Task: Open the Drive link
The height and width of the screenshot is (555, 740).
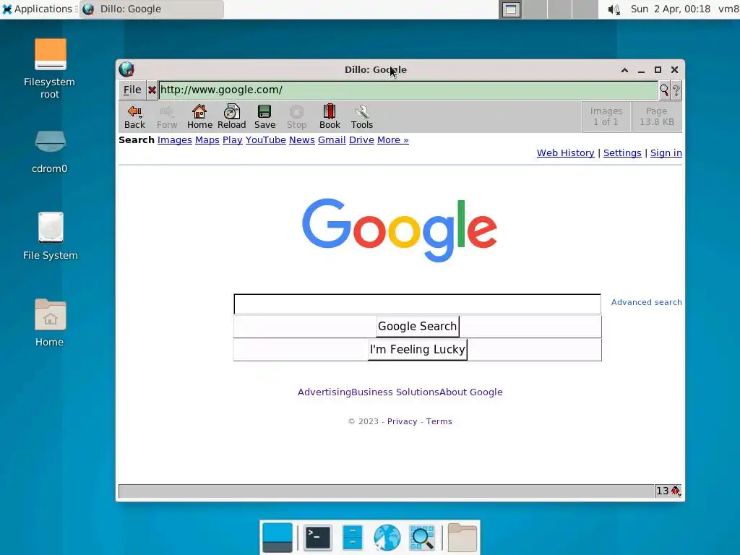Action: 361,139
